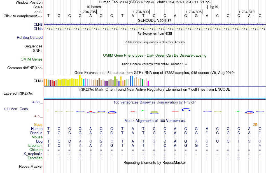The height and width of the screenshot is (173, 266).
Task: Click Publications: Sequences in Scientific Articles title
Action: (155, 42)
